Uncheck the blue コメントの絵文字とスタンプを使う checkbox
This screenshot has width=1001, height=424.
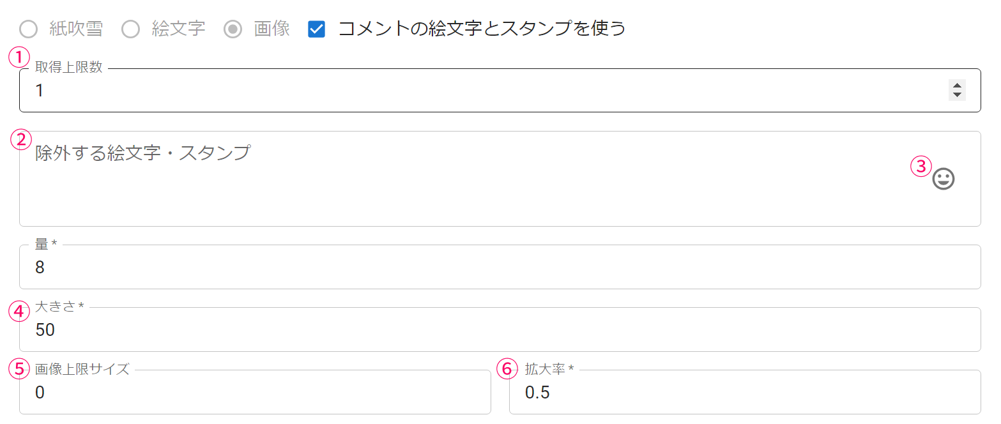pos(317,29)
